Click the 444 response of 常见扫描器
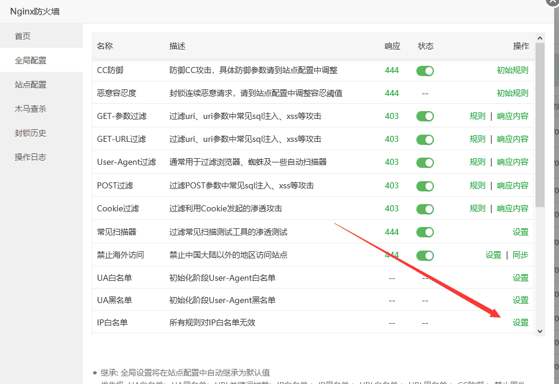This screenshot has width=559, height=384. click(x=392, y=232)
